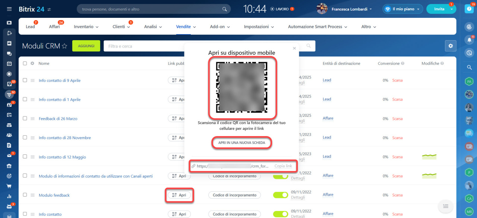
Task: Click the settings gear button beside the filter
Action: coord(451,46)
